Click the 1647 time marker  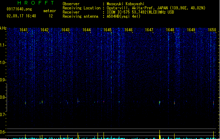coord(149,30)
